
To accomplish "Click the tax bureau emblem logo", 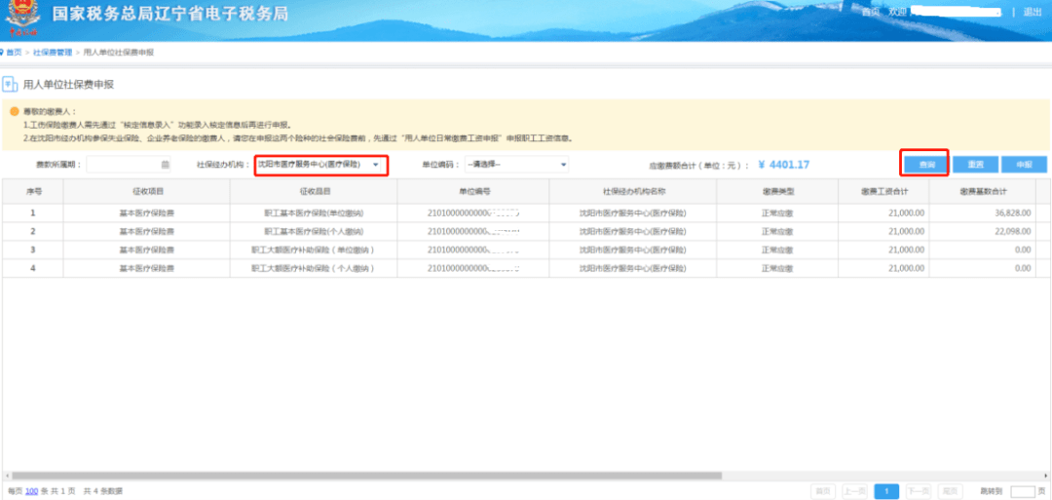I will point(22,18).
